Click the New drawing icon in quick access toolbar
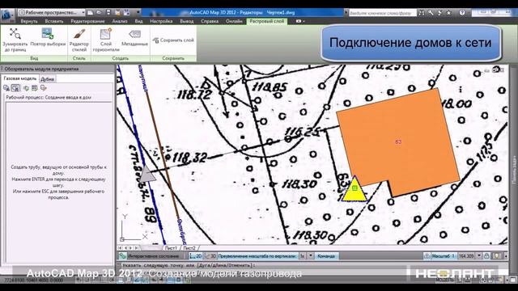This screenshot has width=518, height=291. pyautogui.click(x=90, y=13)
